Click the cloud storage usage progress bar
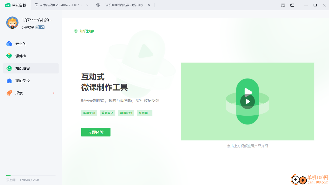The height and width of the screenshot is (185, 329). 31,175
